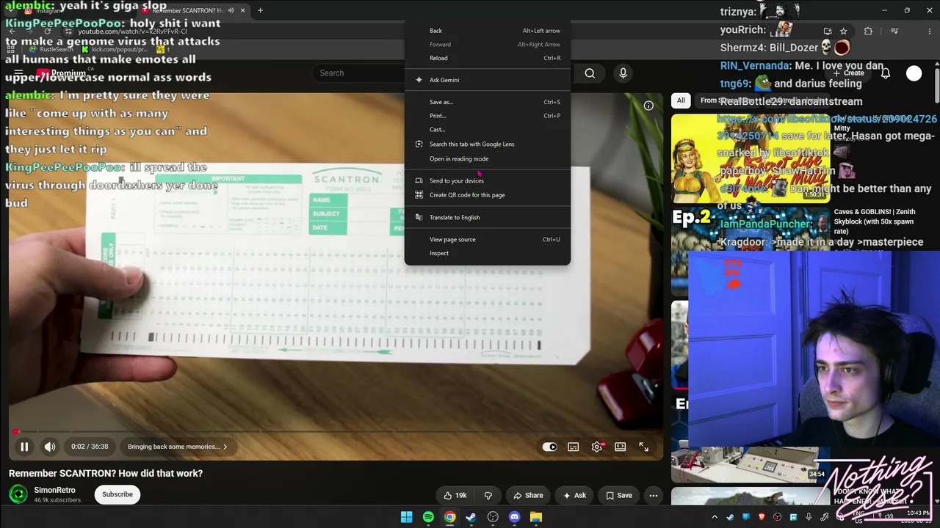Like the video with the 19k thumbs-up
Viewport: 940px width, 528px height.
[x=455, y=496]
